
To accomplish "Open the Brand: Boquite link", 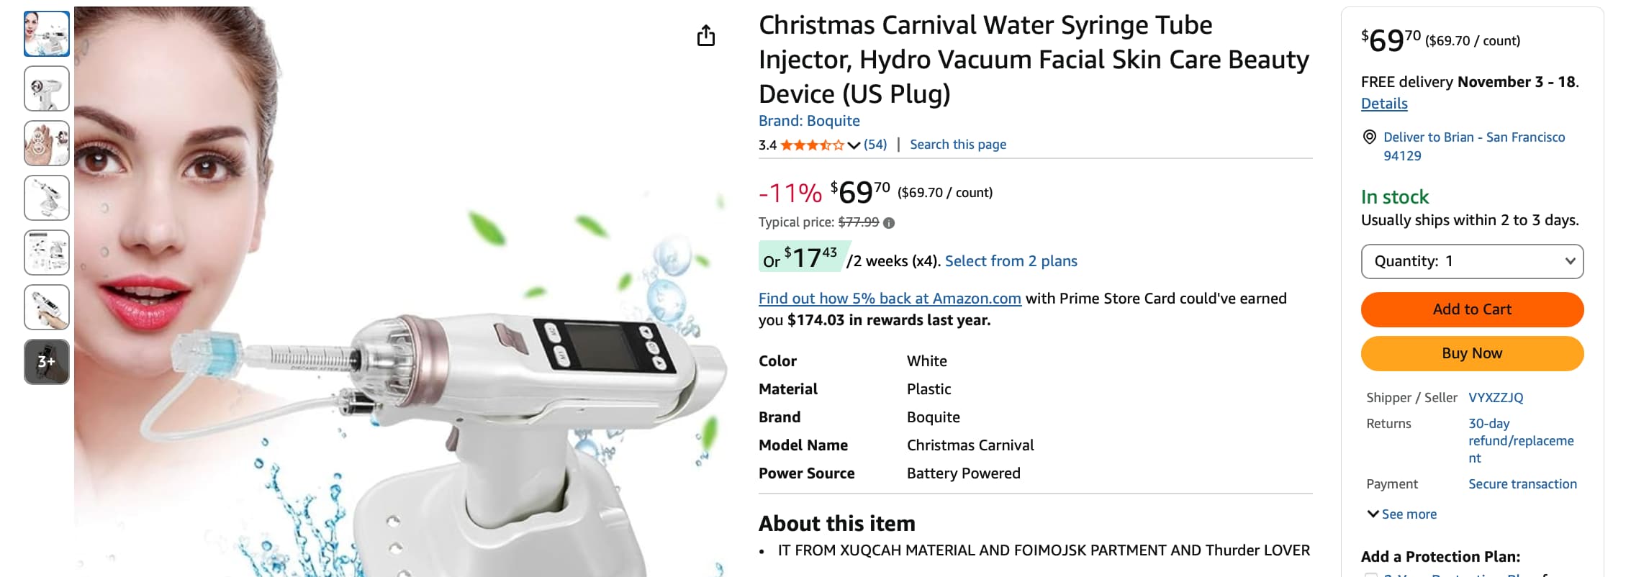I will pos(809,121).
